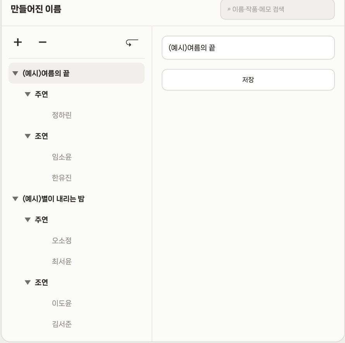Click the minus icon to remove item
The image size is (345, 343).
point(43,42)
